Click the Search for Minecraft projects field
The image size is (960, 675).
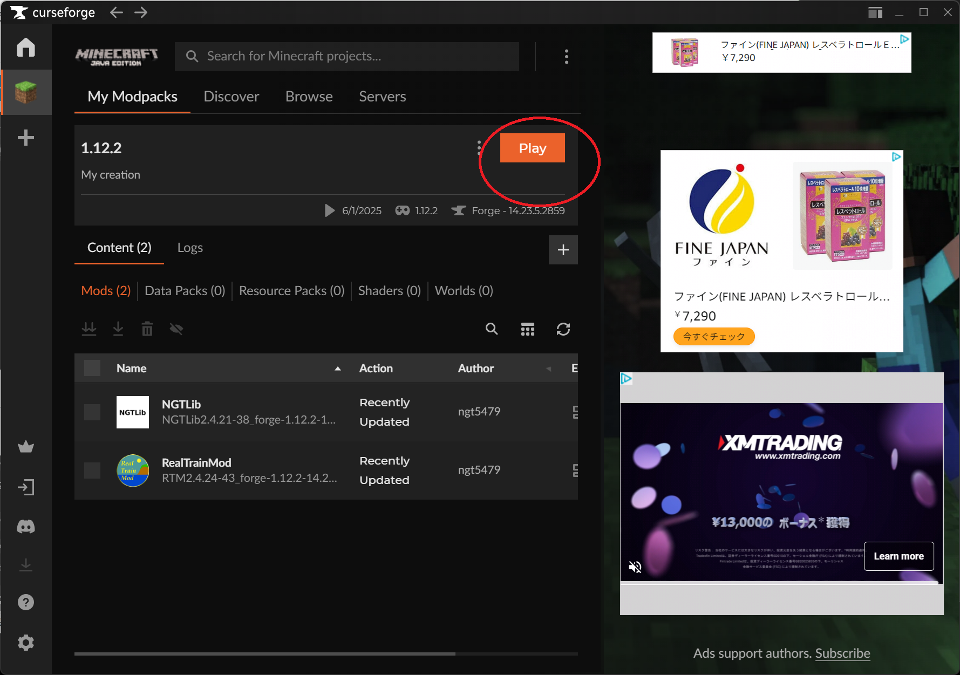[347, 57]
